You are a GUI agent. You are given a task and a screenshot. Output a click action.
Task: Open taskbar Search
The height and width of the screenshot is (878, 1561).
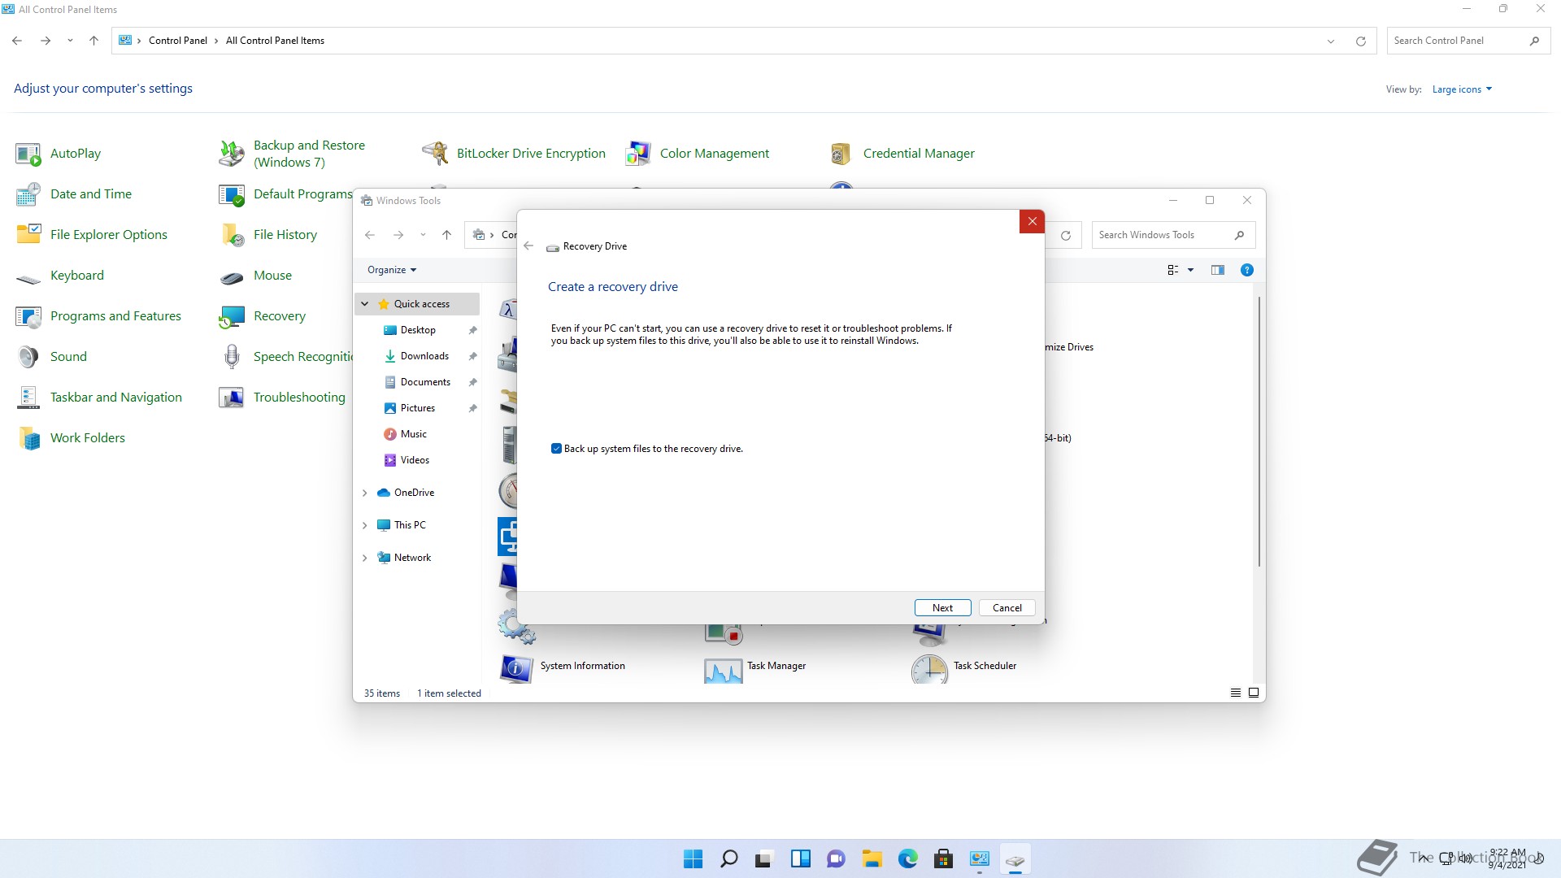728,858
